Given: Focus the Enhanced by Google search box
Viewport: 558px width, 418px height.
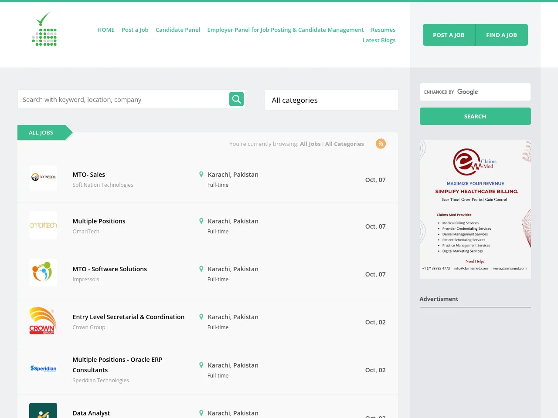Looking at the screenshot, I should [x=475, y=92].
